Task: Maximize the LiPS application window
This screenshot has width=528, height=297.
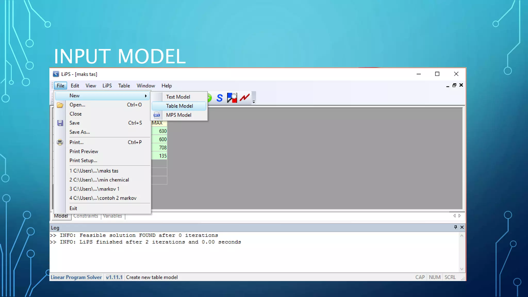Action: [437, 74]
